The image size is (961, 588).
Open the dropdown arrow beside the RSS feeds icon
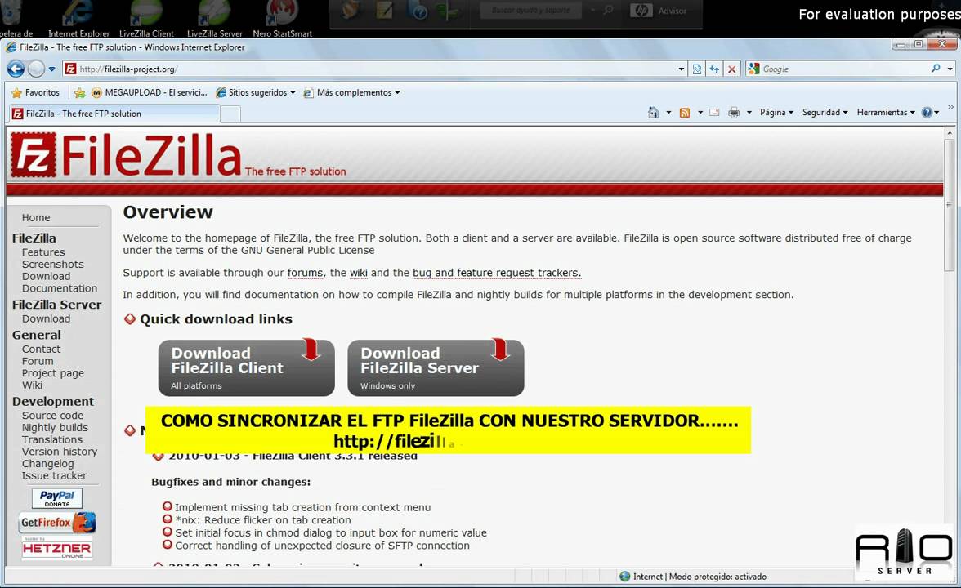click(700, 112)
